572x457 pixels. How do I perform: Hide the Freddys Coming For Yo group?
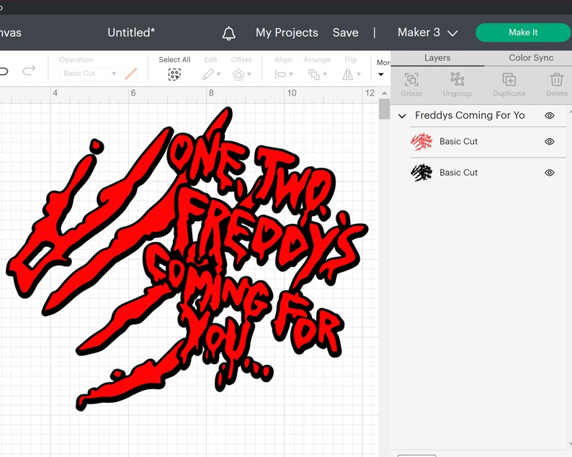(x=550, y=116)
